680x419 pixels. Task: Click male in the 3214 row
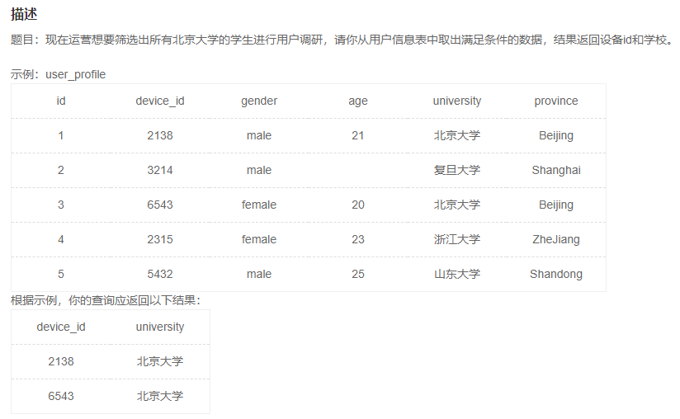click(x=259, y=170)
